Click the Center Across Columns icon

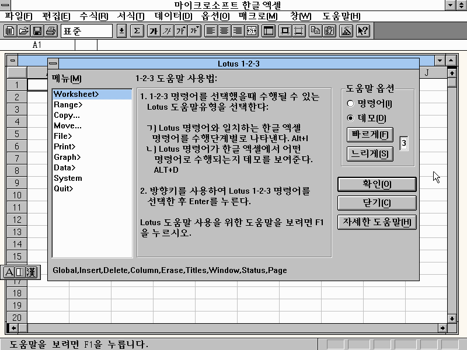(252, 31)
